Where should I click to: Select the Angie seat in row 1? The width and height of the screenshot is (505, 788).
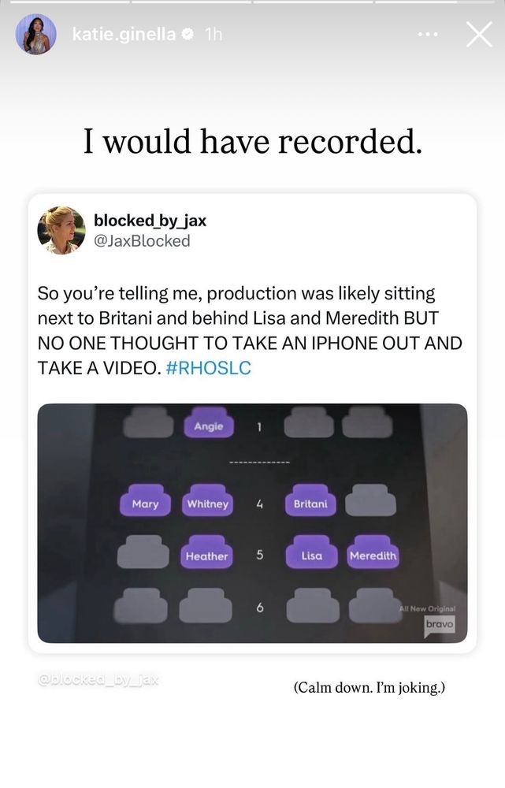pos(209,422)
